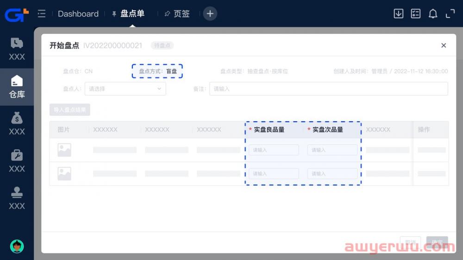Switch to the Dashboard tab
This screenshot has height=260, width=463.
coord(78,14)
